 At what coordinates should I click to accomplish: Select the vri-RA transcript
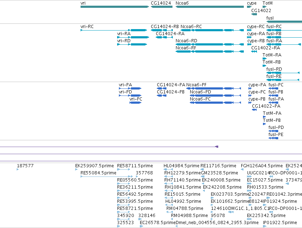(133, 37)
